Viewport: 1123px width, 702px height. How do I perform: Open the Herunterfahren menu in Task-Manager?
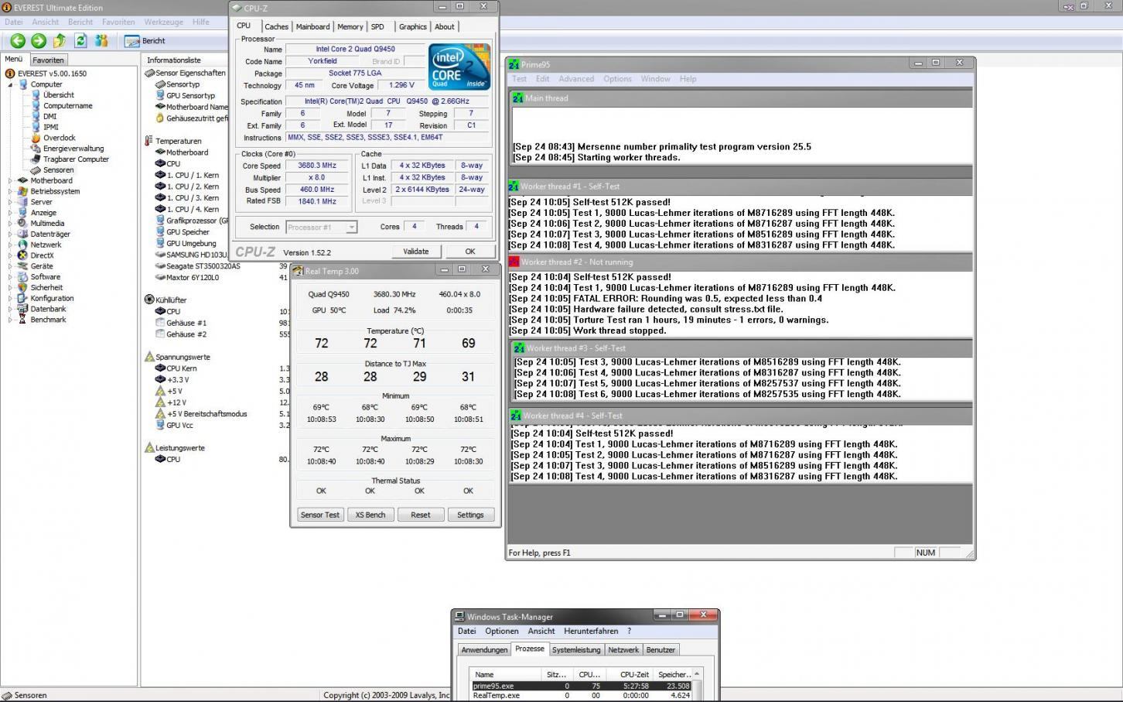[x=591, y=632]
